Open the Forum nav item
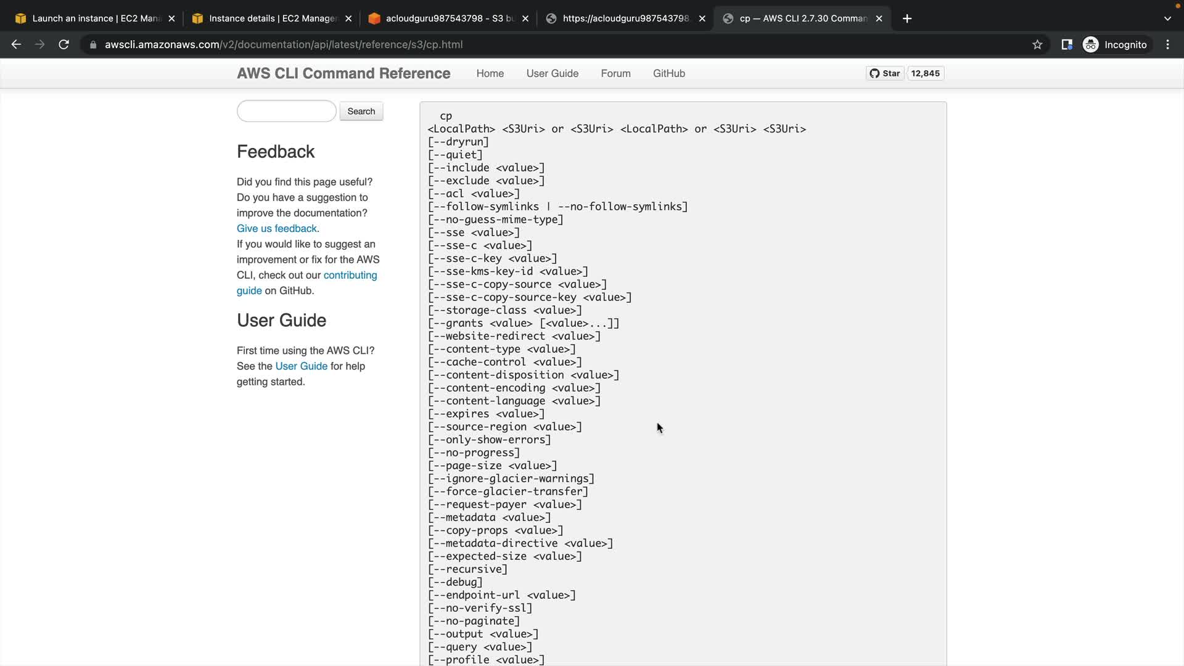Image resolution: width=1184 pixels, height=666 pixels. click(x=615, y=73)
